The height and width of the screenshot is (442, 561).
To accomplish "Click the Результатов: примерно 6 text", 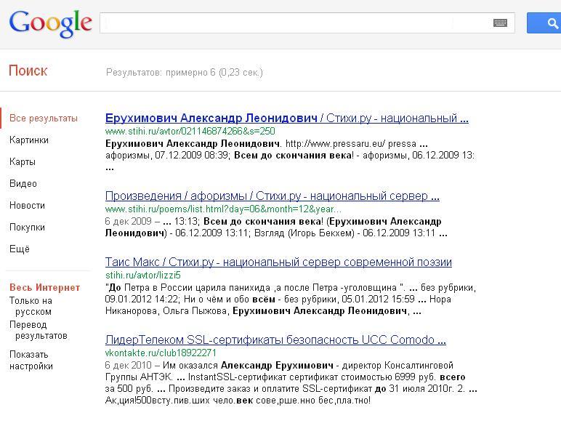I will click(x=185, y=73).
